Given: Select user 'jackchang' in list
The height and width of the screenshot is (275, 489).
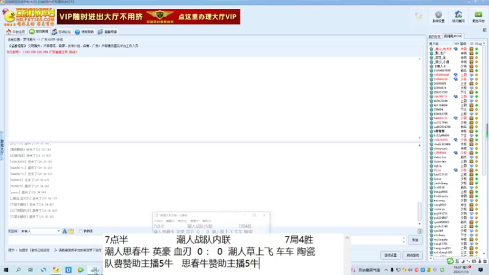Looking at the screenshot, I should 441,183.
